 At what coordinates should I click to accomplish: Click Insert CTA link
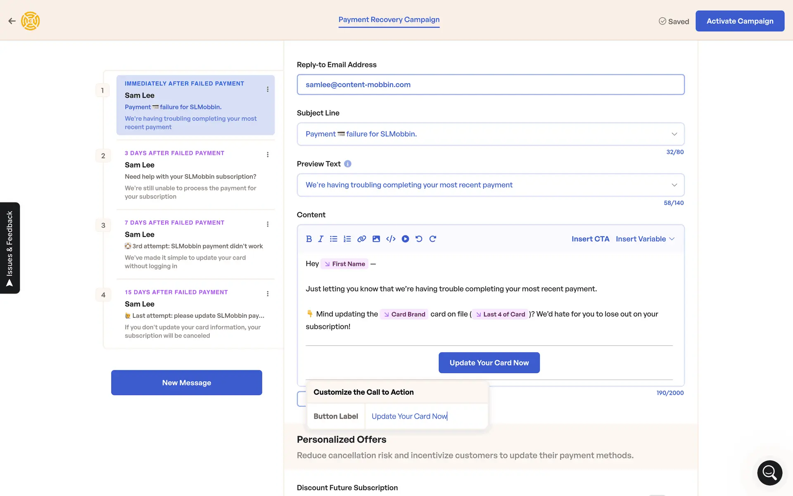point(590,239)
